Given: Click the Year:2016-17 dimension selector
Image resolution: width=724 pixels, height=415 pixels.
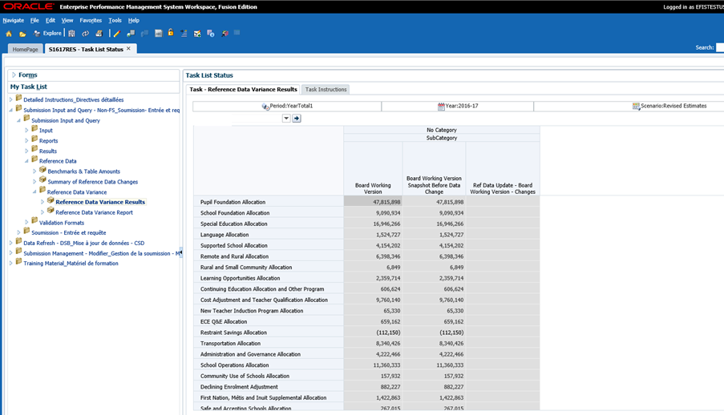Looking at the screenshot, I should [x=458, y=107].
